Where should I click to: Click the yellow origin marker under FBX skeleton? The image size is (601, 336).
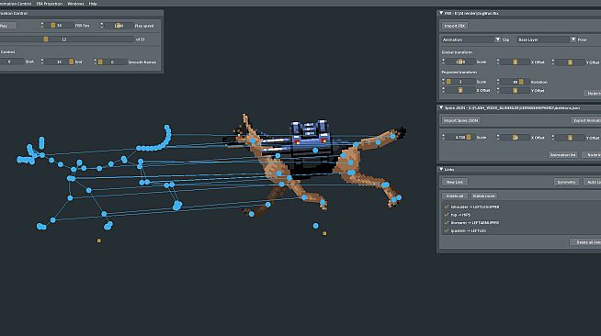pyautogui.click(x=99, y=241)
